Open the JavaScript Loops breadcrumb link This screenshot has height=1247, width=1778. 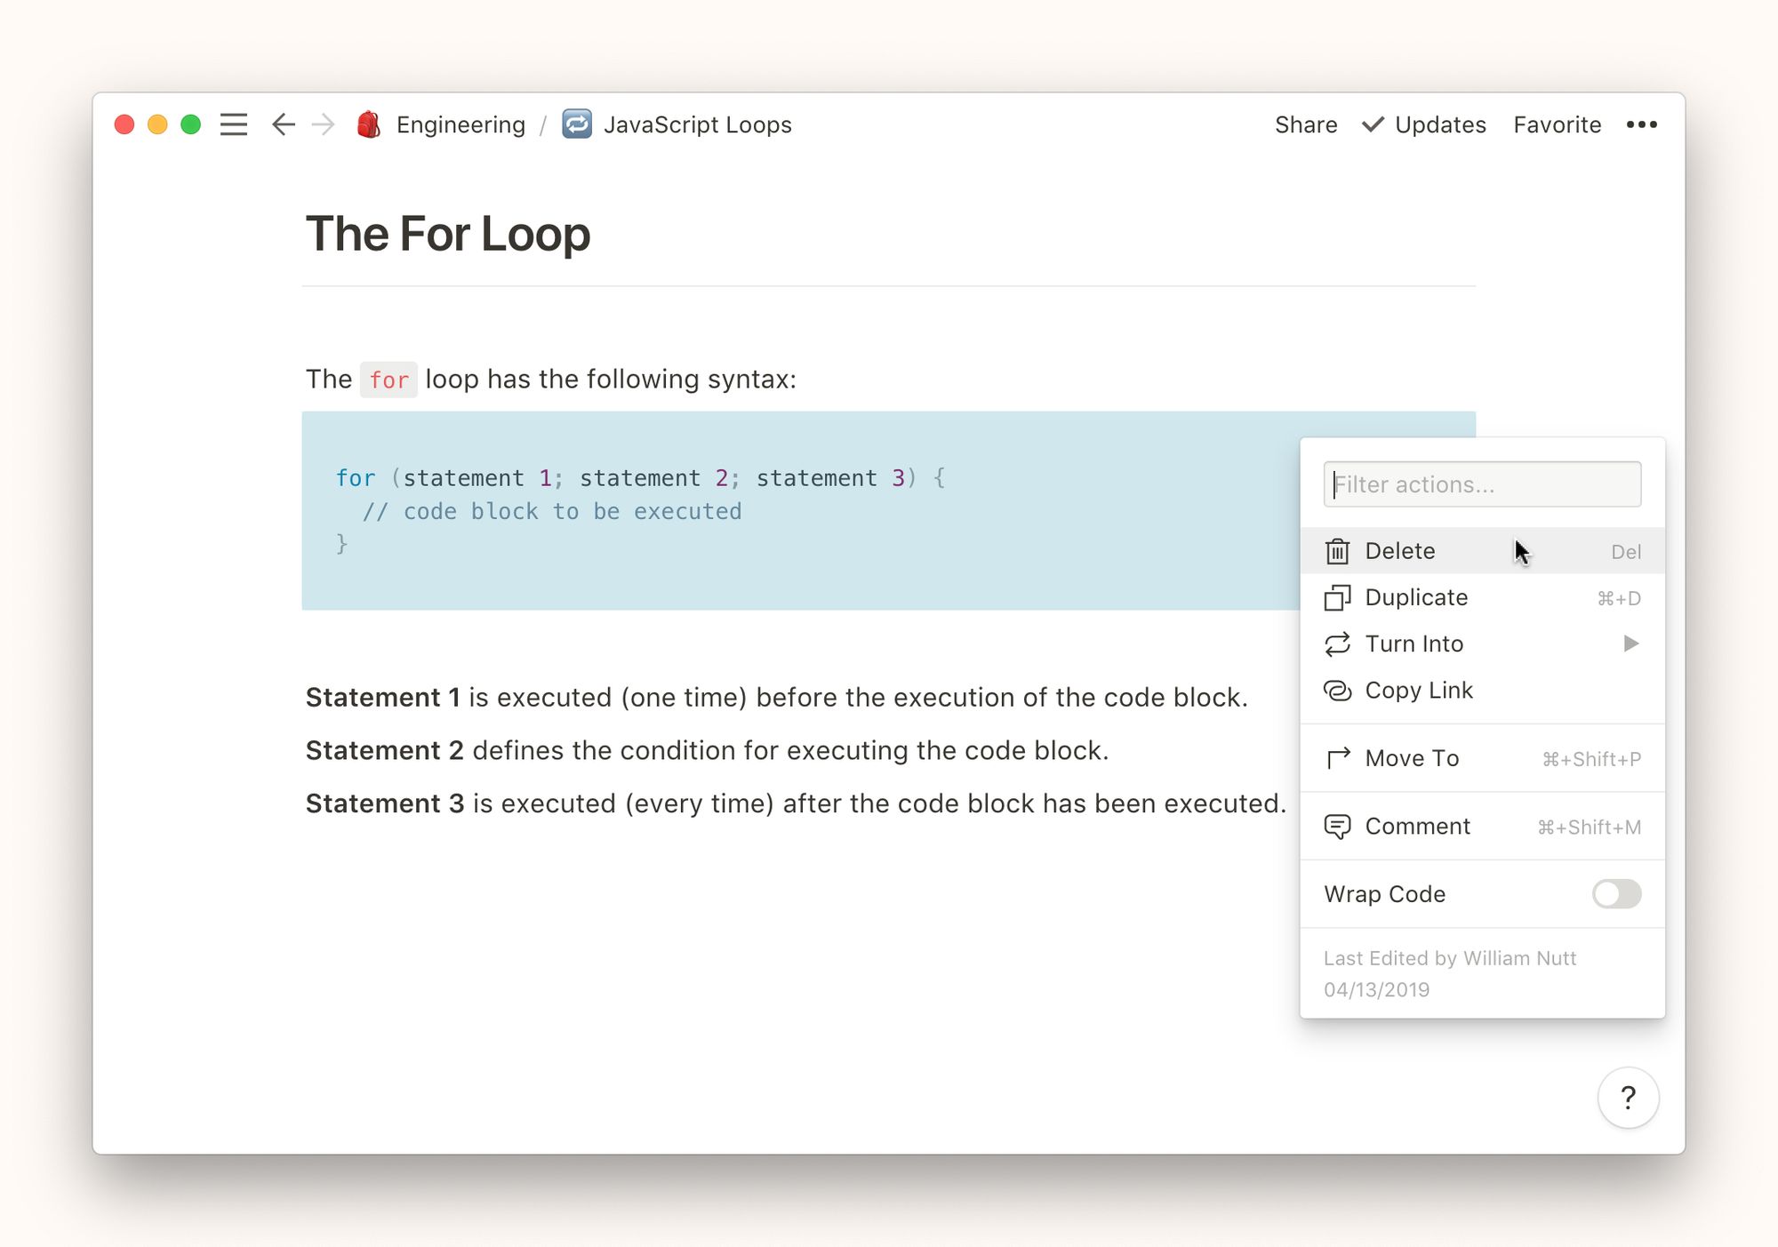click(x=697, y=124)
